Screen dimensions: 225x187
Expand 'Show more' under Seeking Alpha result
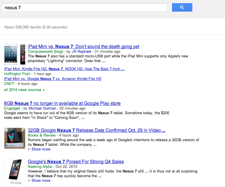coord(39,181)
